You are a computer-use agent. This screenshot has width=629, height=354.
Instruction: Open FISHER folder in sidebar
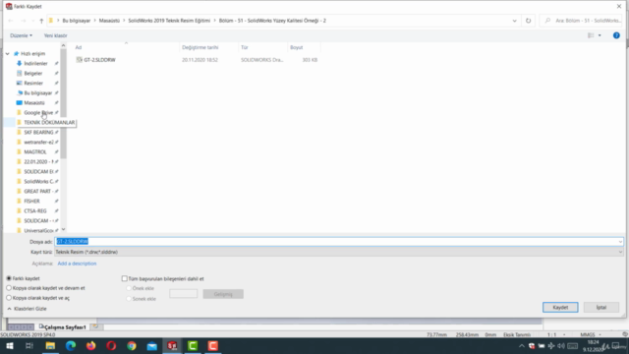point(31,201)
